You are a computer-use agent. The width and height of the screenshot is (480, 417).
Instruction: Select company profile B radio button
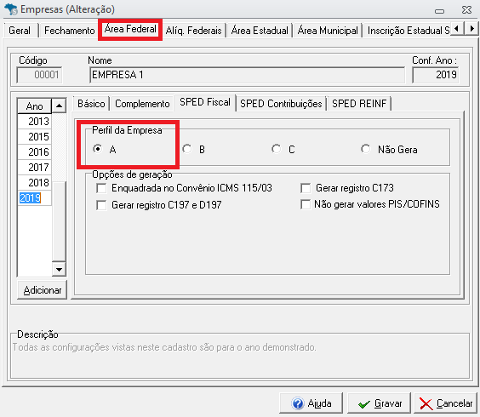tap(186, 149)
